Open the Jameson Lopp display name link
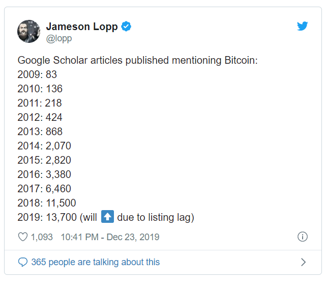 (82, 27)
